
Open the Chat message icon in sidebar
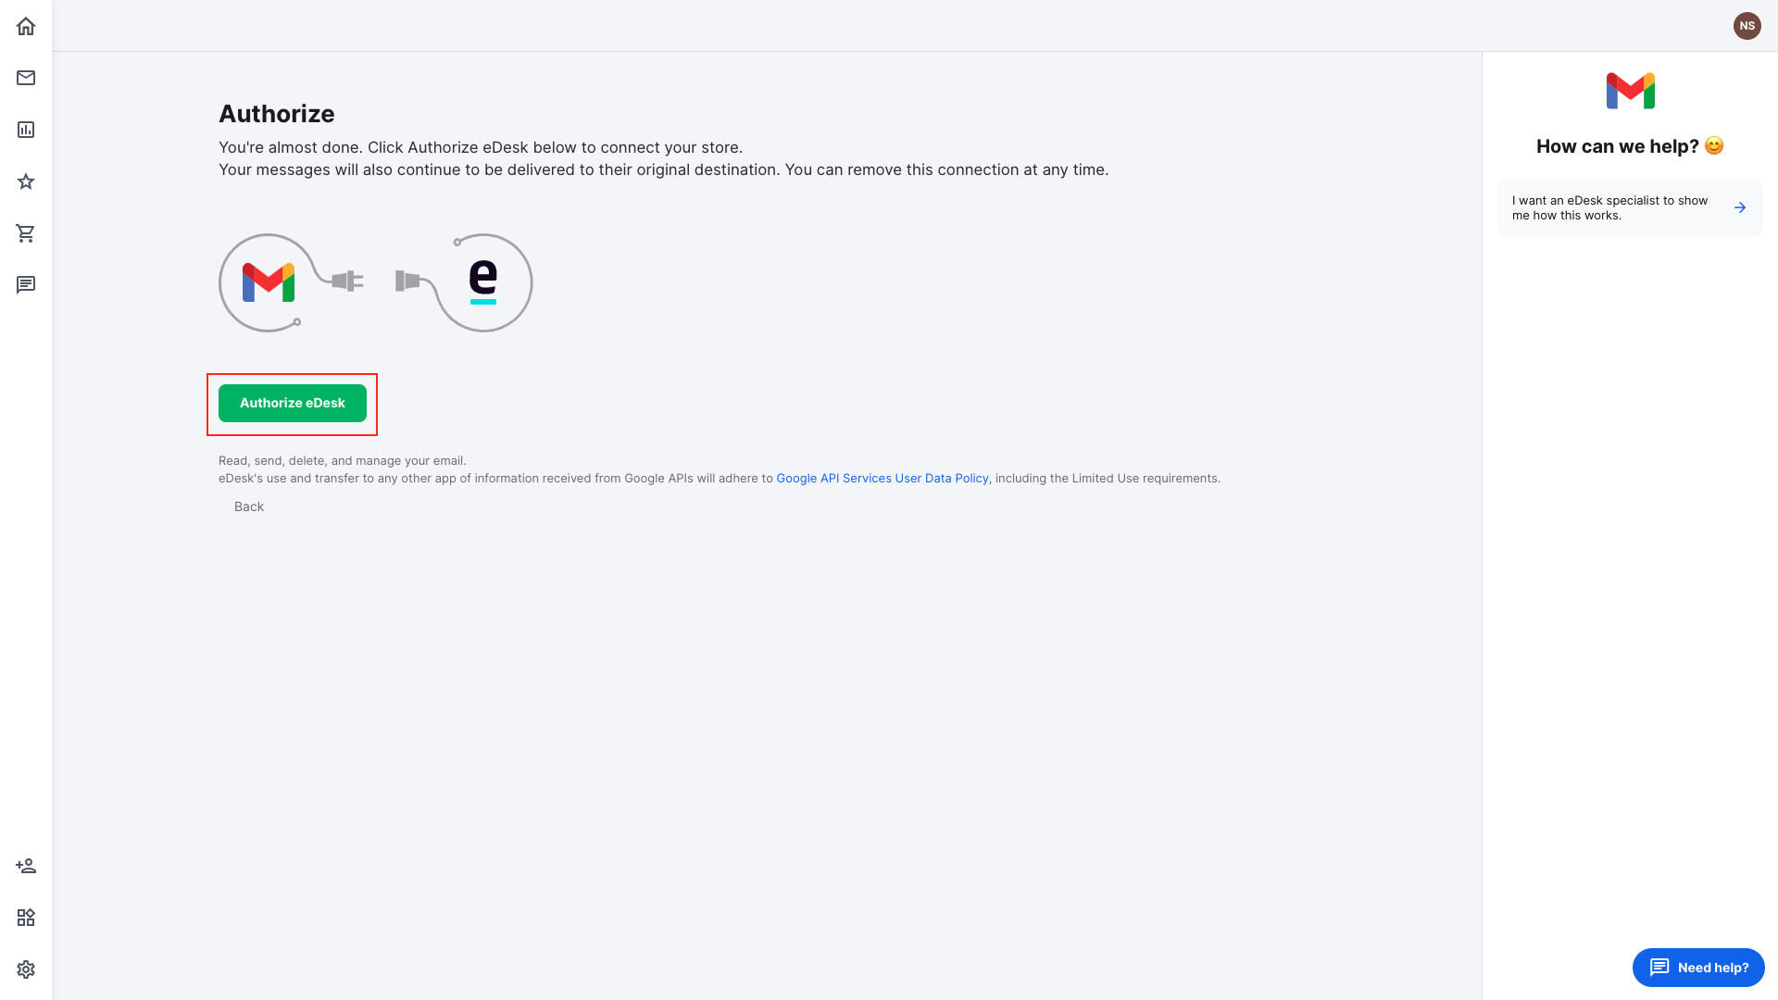(x=26, y=284)
